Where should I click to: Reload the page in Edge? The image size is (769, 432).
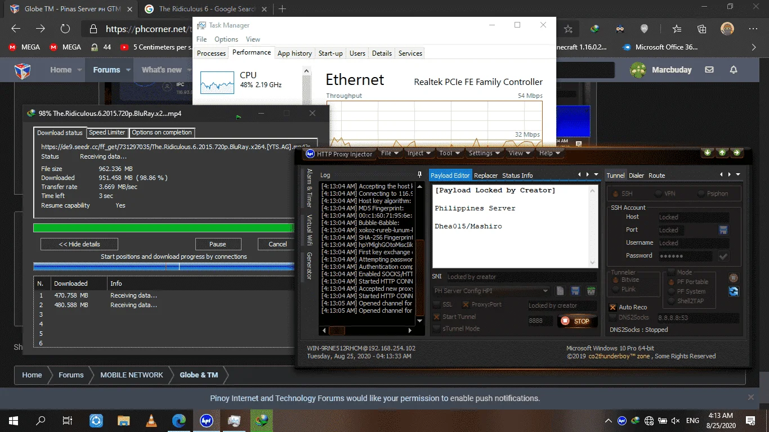coord(65,29)
